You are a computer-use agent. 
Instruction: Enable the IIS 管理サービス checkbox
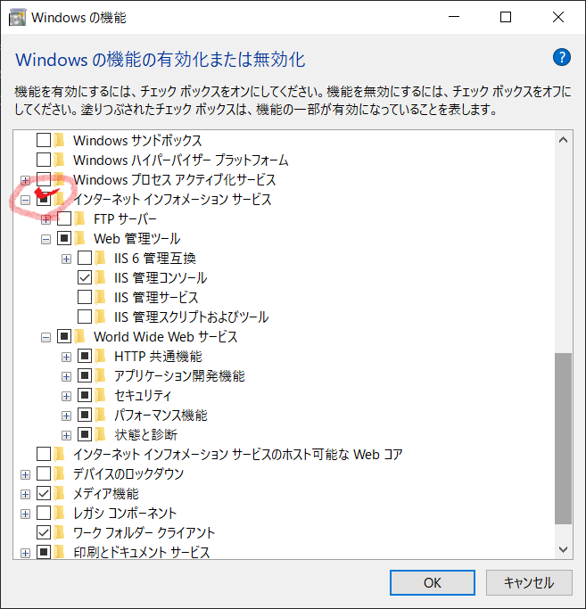85,297
